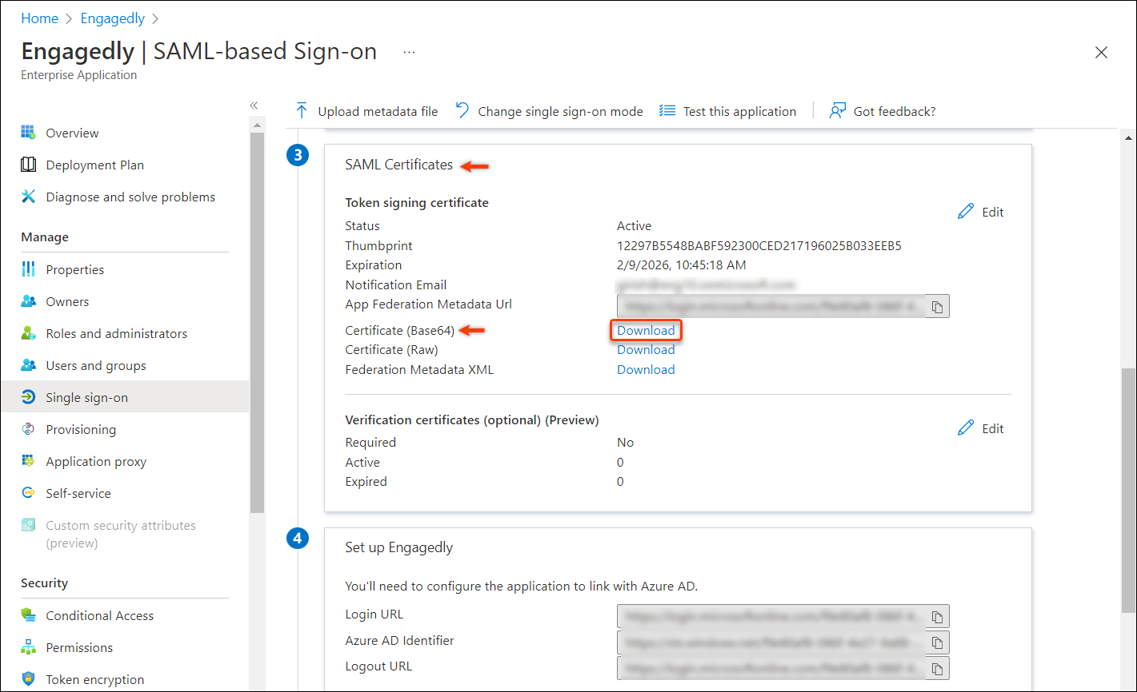This screenshot has height=692, width=1137.
Task: Click the Azure AD Identifier field
Action: [x=772, y=642]
